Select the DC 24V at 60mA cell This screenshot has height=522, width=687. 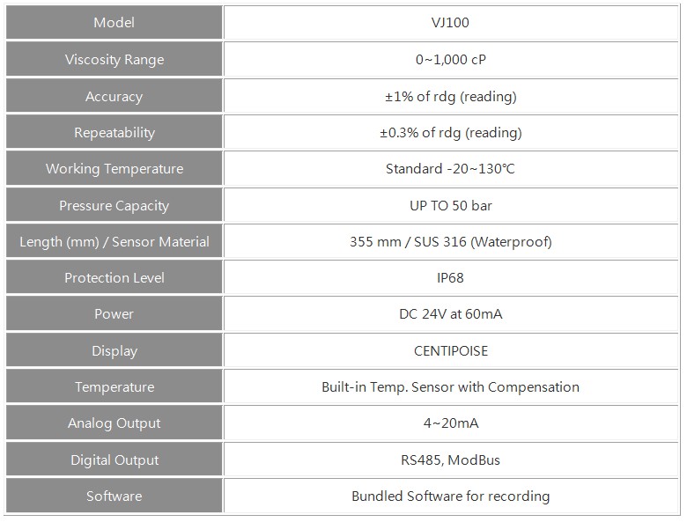[x=451, y=314]
